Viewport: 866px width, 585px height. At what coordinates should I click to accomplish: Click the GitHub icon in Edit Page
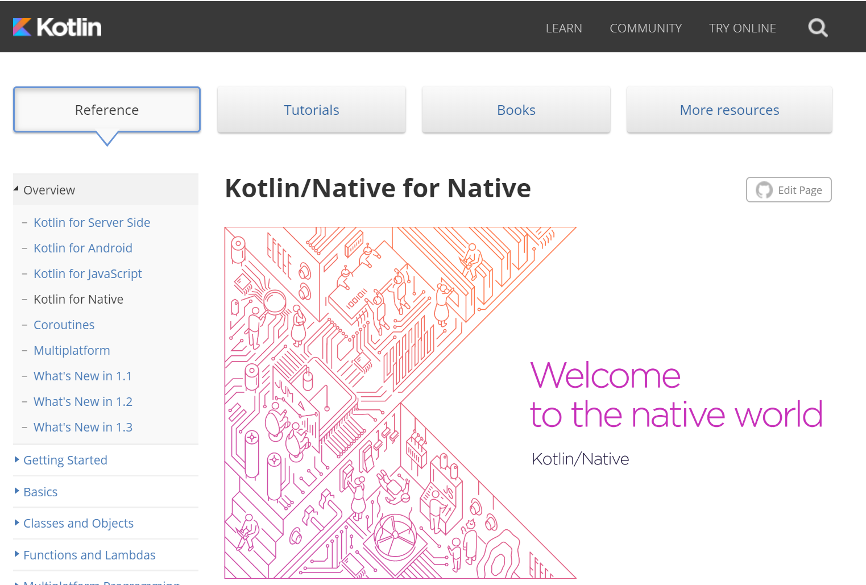tap(764, 190)
